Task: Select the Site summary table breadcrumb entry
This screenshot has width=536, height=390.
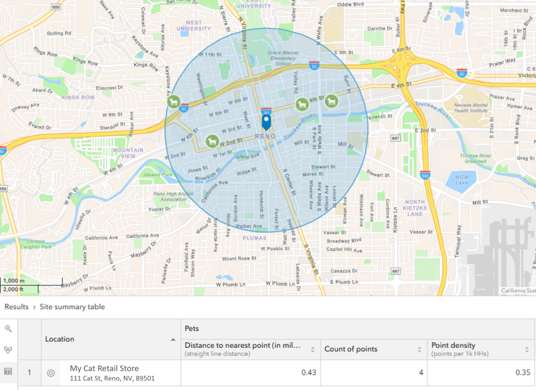Action: tap(72, 307)
